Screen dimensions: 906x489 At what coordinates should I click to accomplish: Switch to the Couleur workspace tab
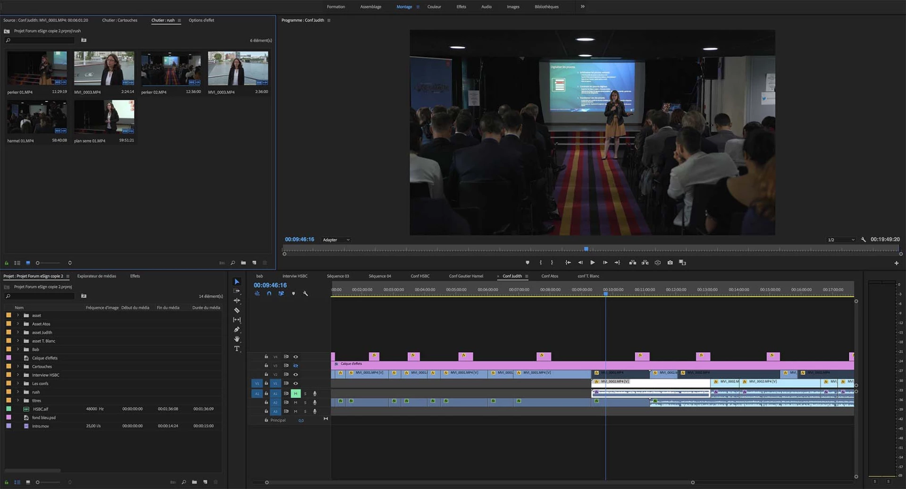tap(434, 7)
